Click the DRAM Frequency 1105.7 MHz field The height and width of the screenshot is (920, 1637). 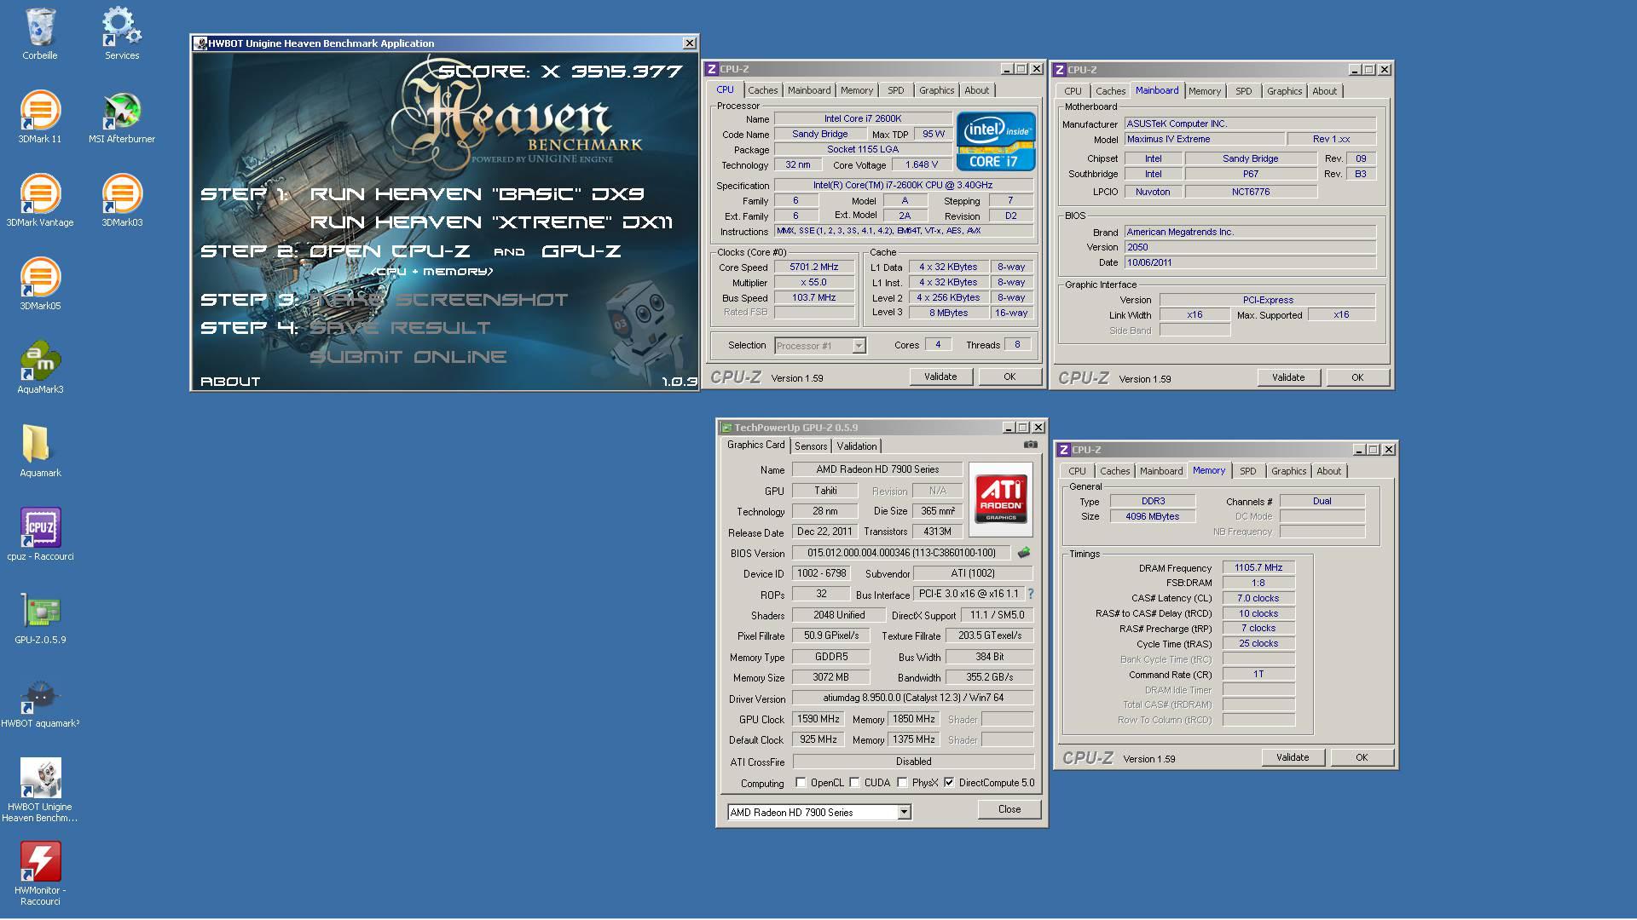click(x=1258, y=567)
